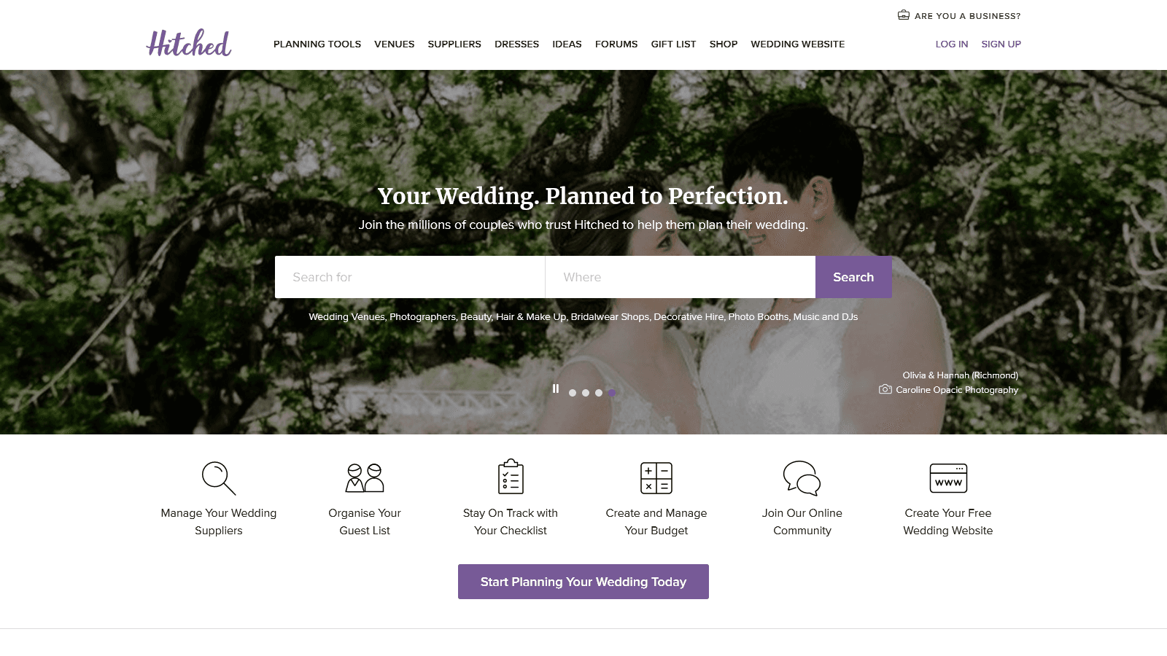Click Start Planning Your Wedding Today
1167x656 pixels.
583,582
